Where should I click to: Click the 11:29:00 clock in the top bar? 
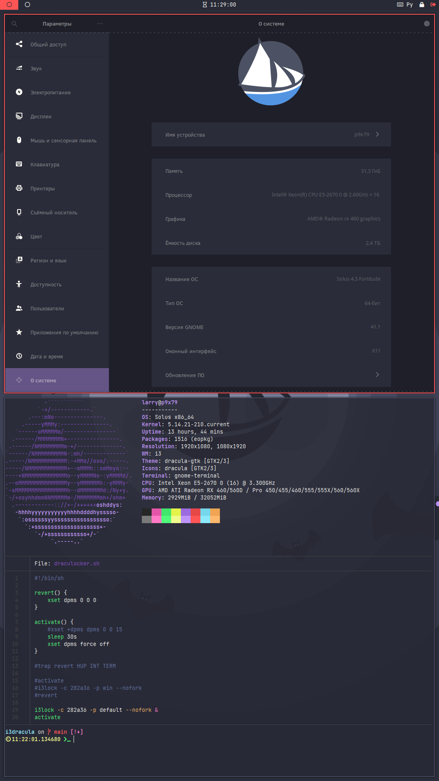coord(223,5)
